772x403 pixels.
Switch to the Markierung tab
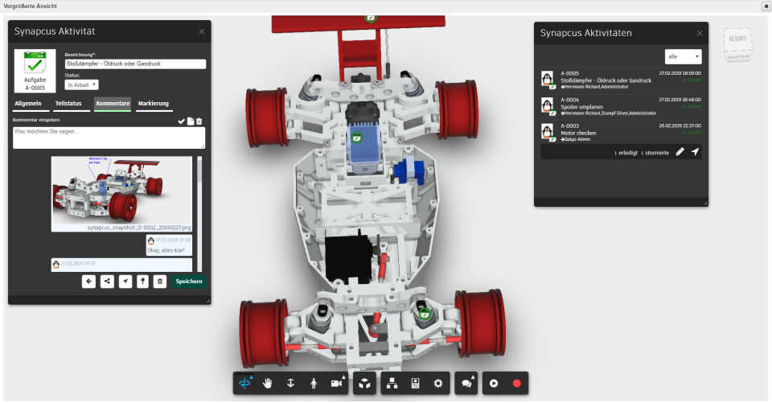(154, 104)
